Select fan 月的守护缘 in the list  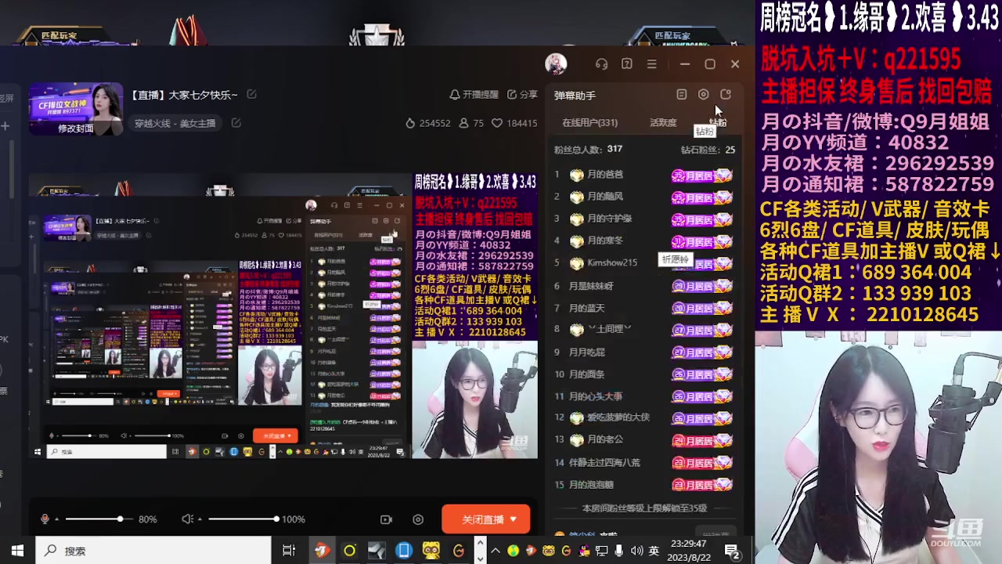[x=609, y=218]
